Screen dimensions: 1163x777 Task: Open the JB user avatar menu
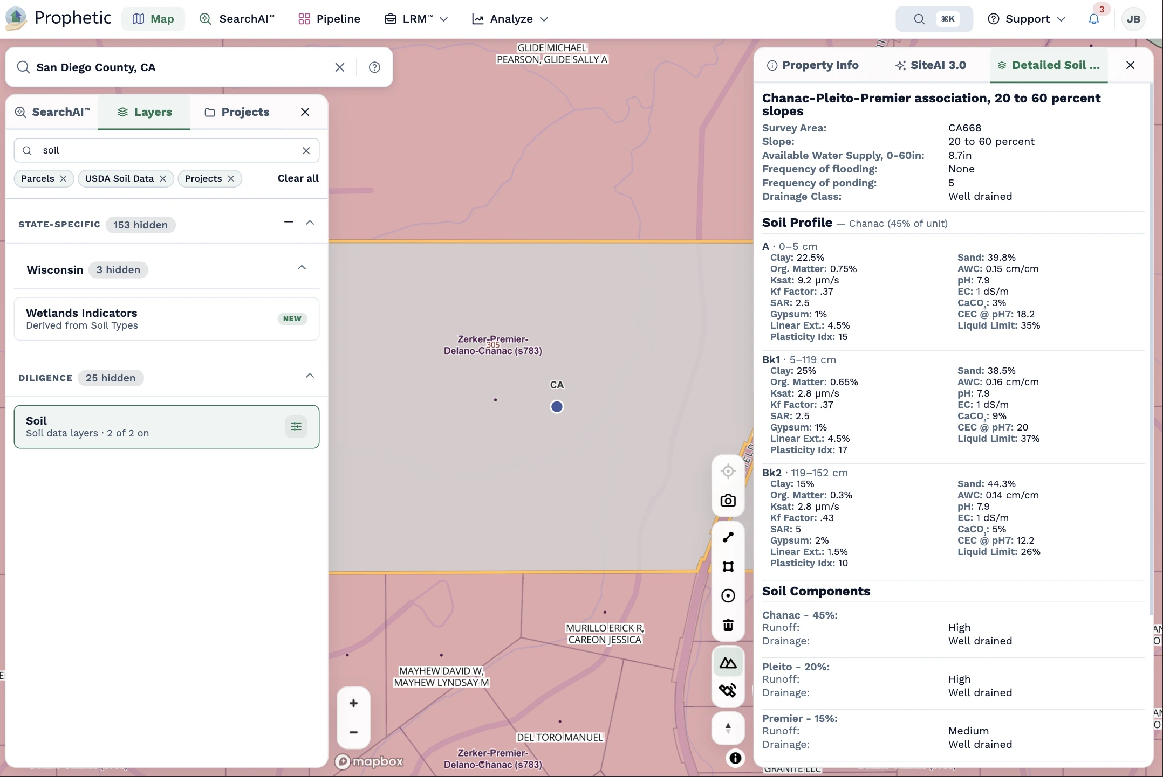coord(1133,19)
